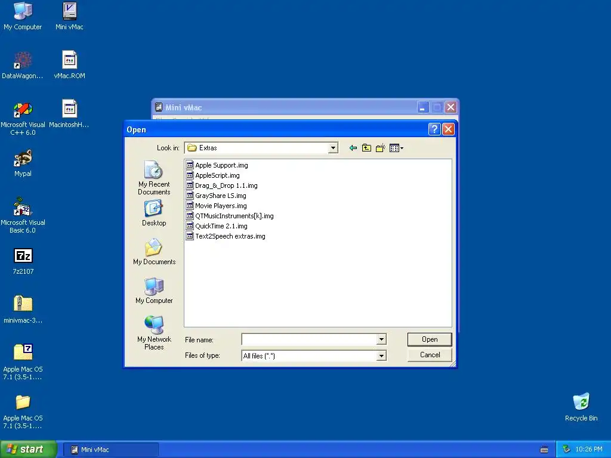Select Drag_&_Drop 1.1.img file
Viewport: 611px width, 458px height.
coord(222,185)
